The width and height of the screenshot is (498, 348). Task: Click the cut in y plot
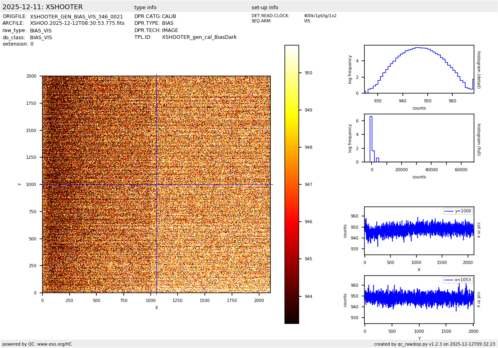pos(419,300)
